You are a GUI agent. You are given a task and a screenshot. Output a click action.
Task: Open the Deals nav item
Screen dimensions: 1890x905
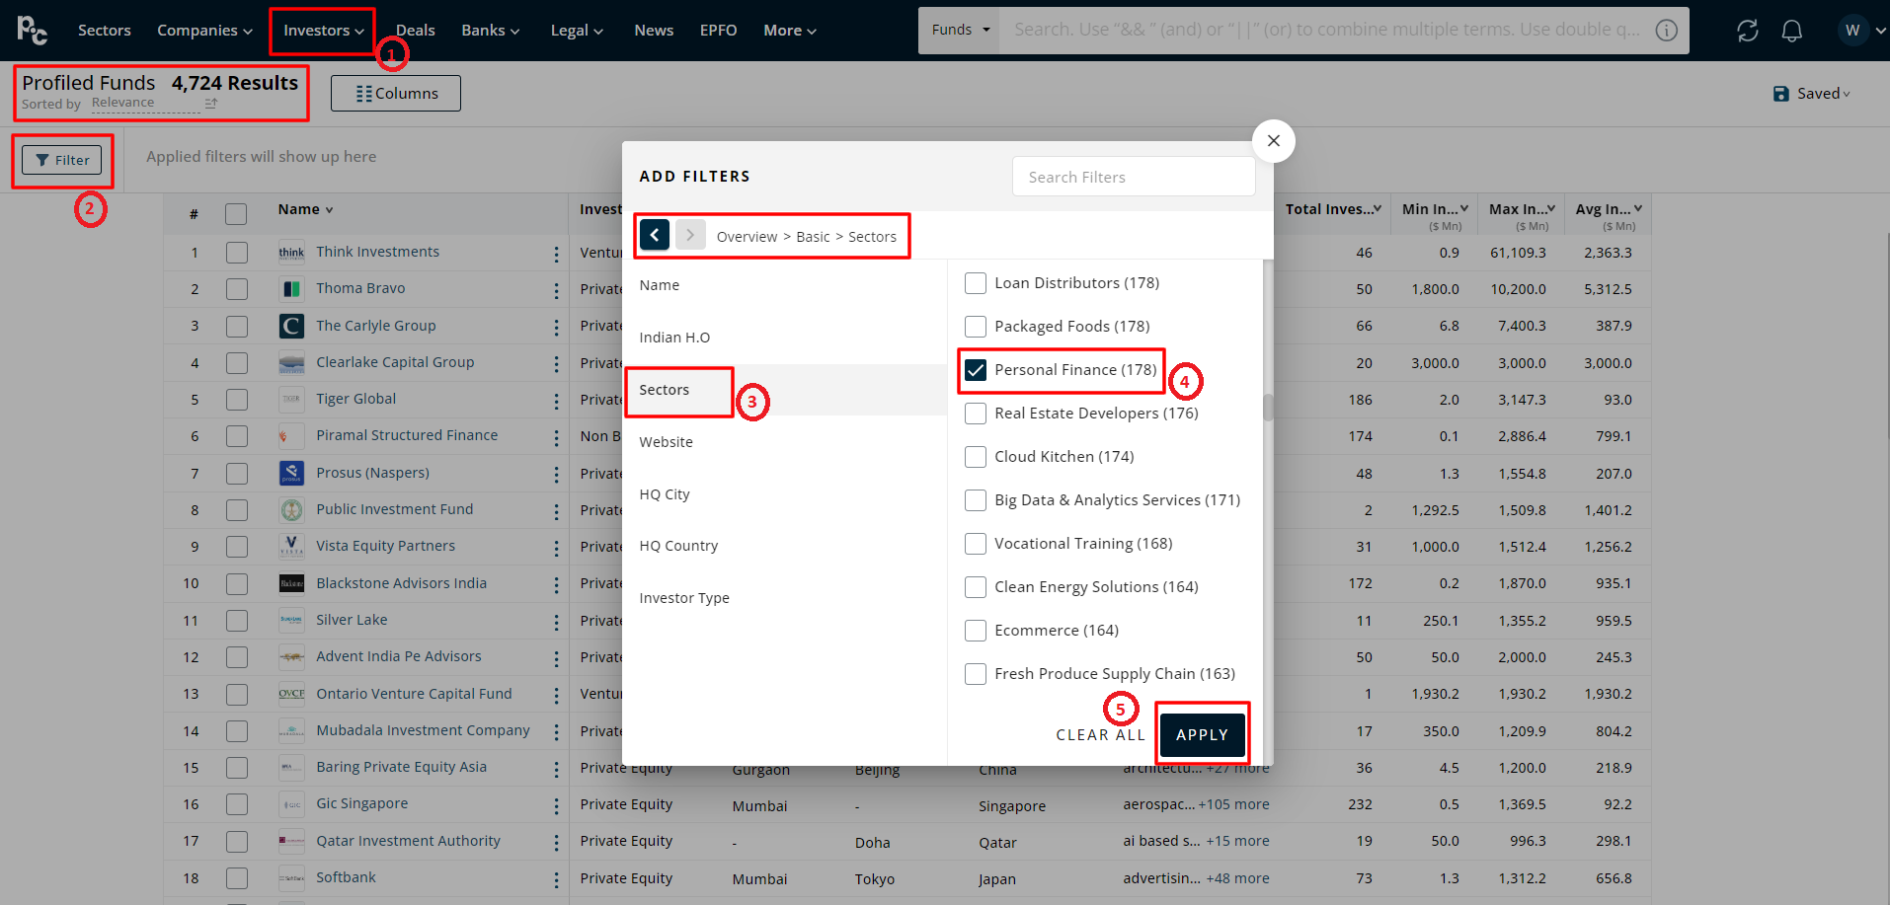[416, 31]
